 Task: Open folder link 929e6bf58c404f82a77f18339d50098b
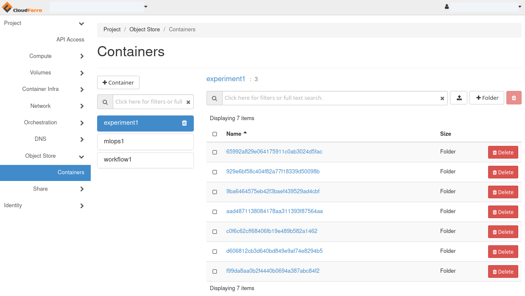(273, 171)
